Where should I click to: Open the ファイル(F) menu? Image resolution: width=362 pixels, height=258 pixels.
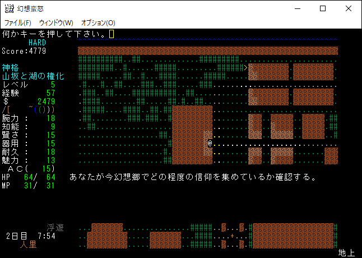(x=18, y=22)
